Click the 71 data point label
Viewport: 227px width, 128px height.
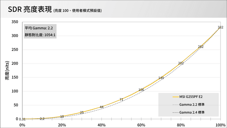121,100
